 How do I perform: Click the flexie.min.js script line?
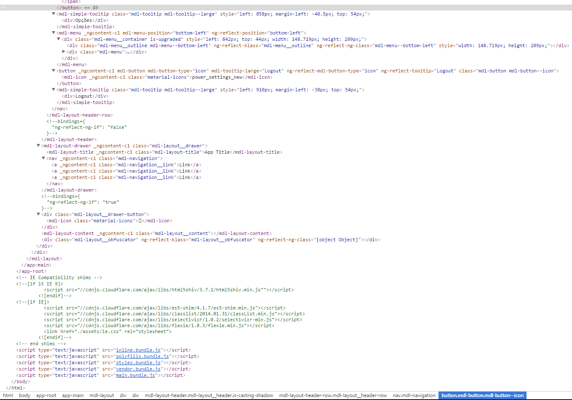coord(159,325)
